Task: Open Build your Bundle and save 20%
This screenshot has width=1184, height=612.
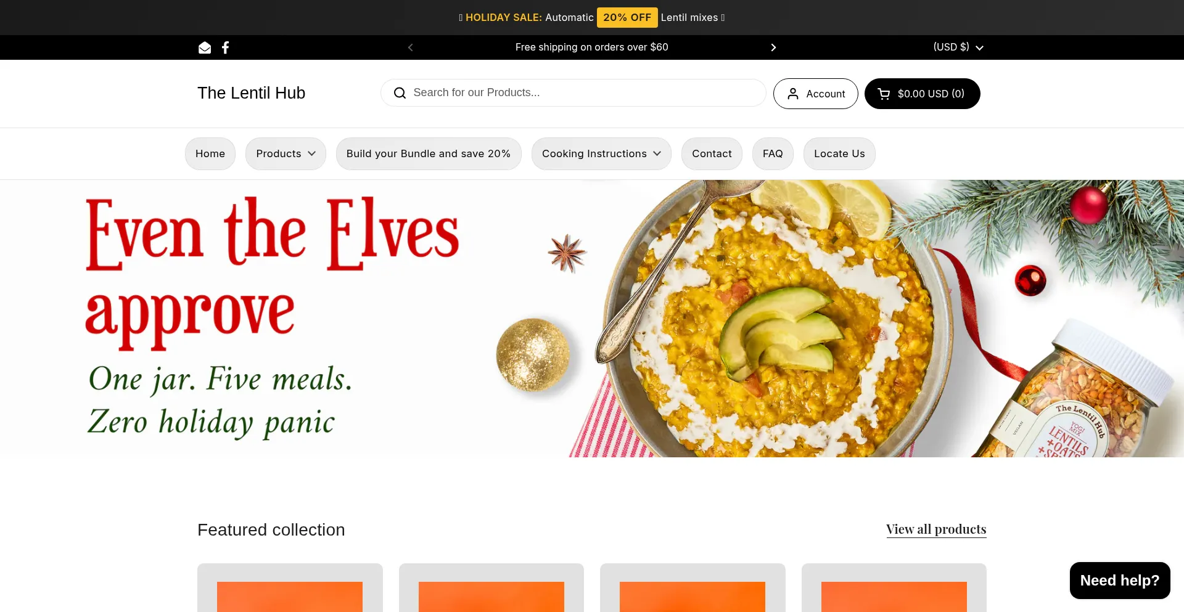Action: click(x=429, y=153)
